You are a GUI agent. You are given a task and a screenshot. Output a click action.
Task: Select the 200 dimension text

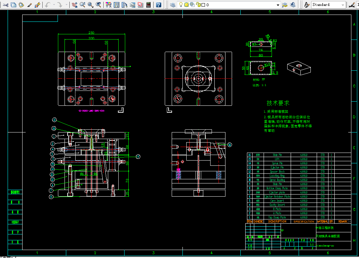pyautogui.click(x=91, y=38)
